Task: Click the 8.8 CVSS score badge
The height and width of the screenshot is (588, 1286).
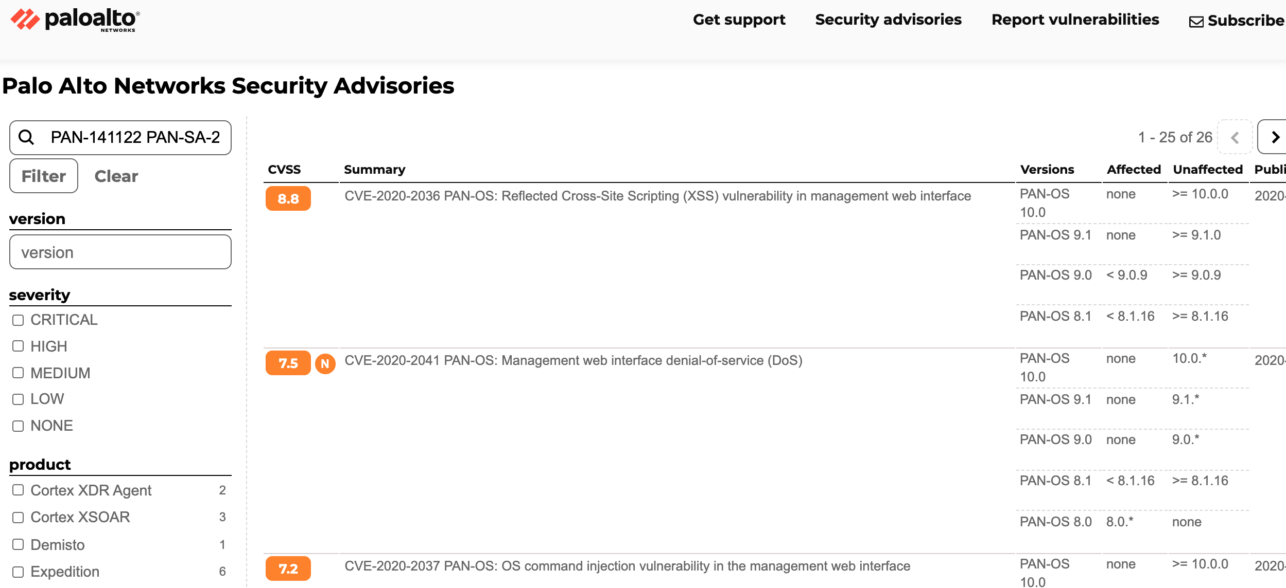Action: [288, 198]
